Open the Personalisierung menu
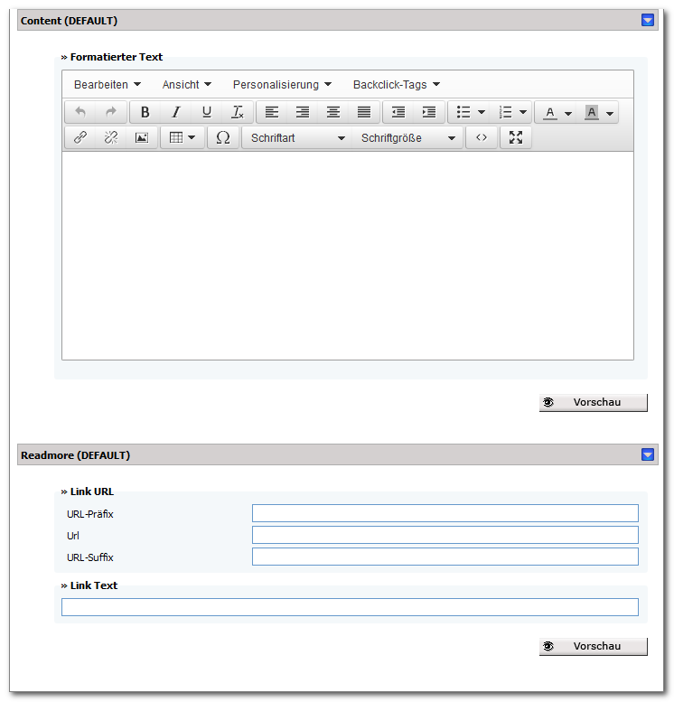The height and width of the screenshot is (702, 674). point(282,85)
